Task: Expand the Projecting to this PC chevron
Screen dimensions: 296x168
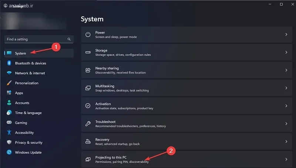Action: click(286, 160)
